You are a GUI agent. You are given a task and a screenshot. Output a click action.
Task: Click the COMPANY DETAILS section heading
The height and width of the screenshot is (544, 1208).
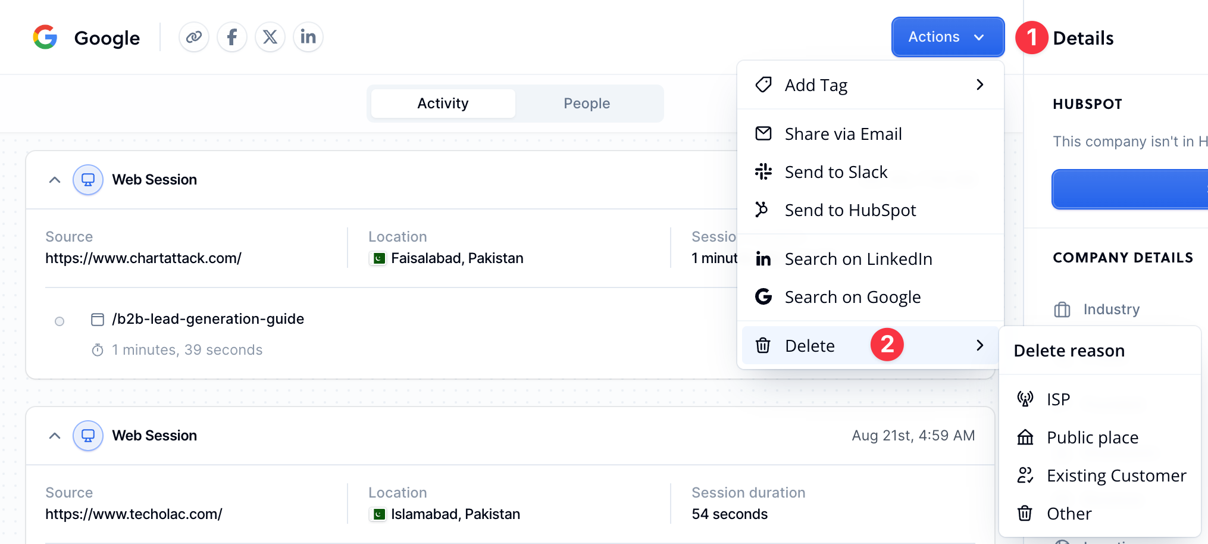pos(1123,258)
